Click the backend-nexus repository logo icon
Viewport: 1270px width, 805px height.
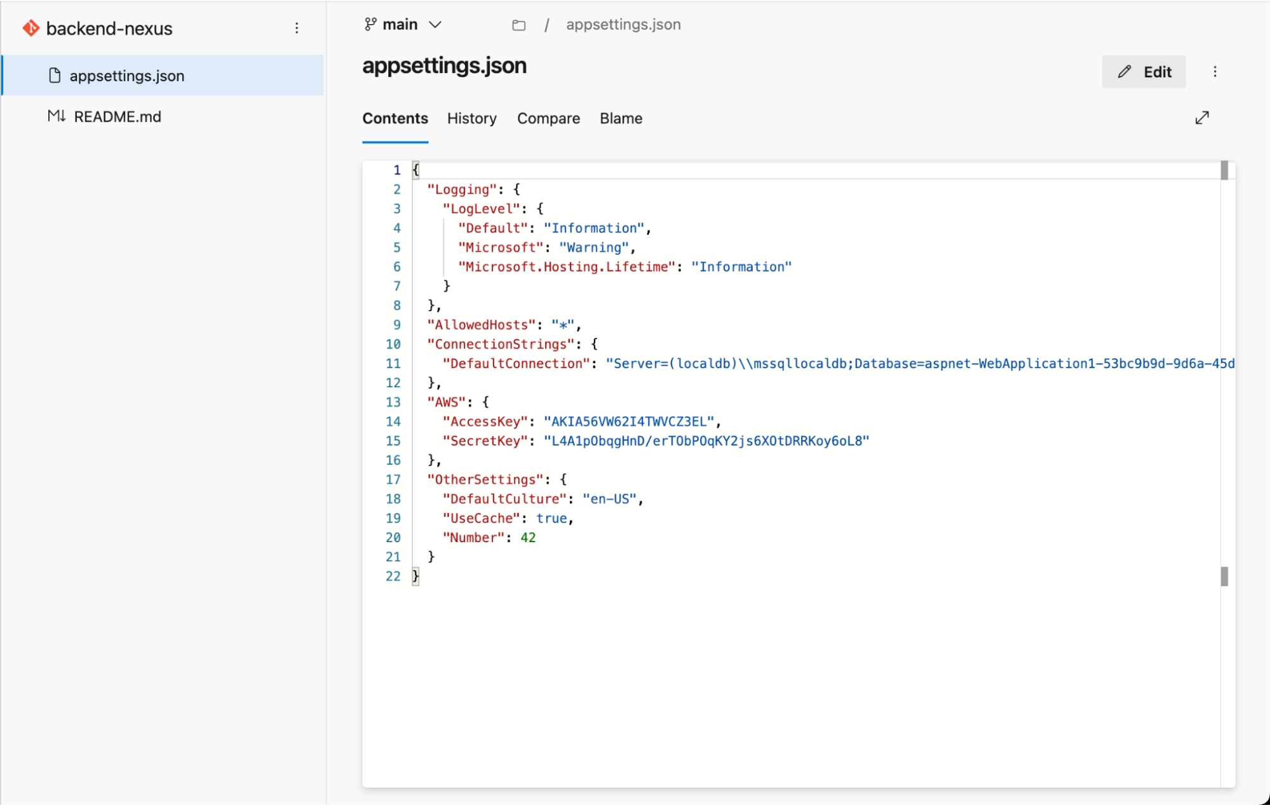pos(30,28)
